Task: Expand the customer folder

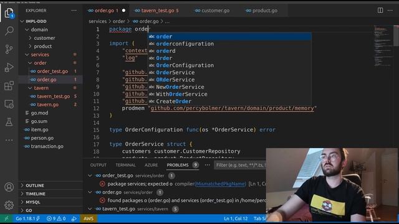Action: pyautogui.click(x=44, y=38)
